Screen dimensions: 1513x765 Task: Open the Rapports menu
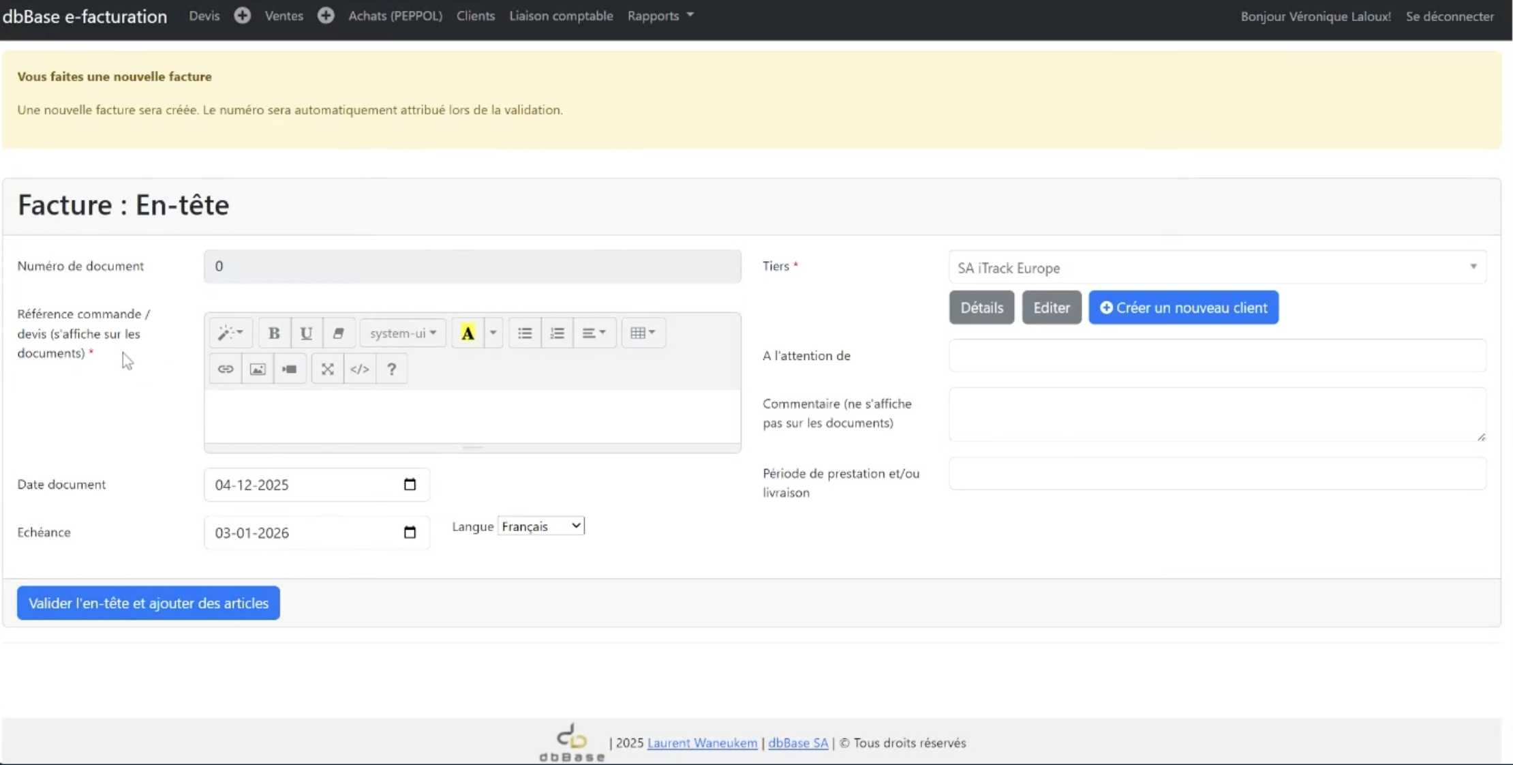[x=660, y=16]
